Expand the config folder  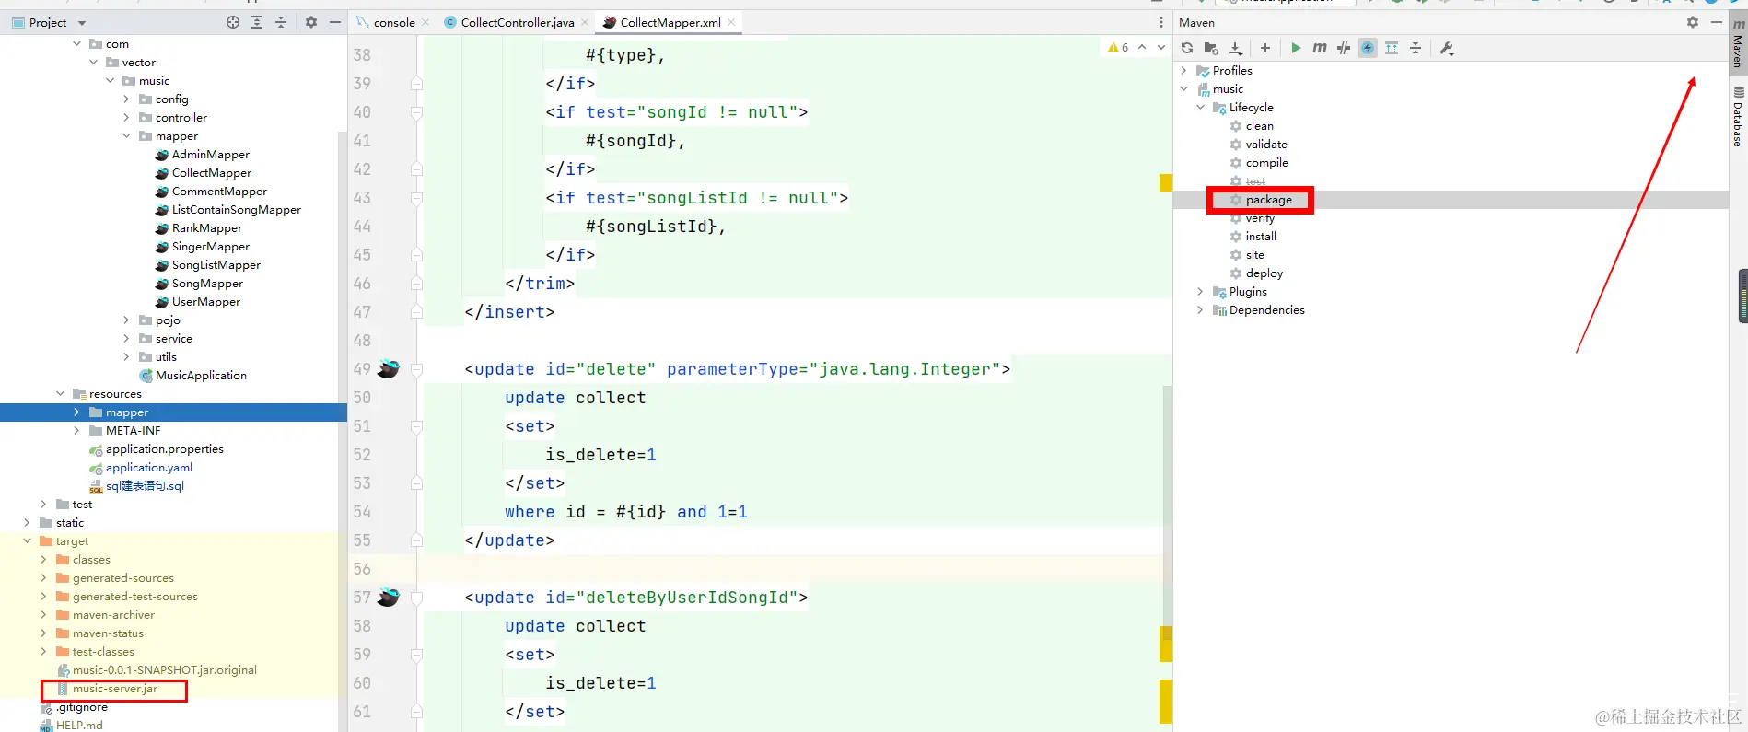126,99
